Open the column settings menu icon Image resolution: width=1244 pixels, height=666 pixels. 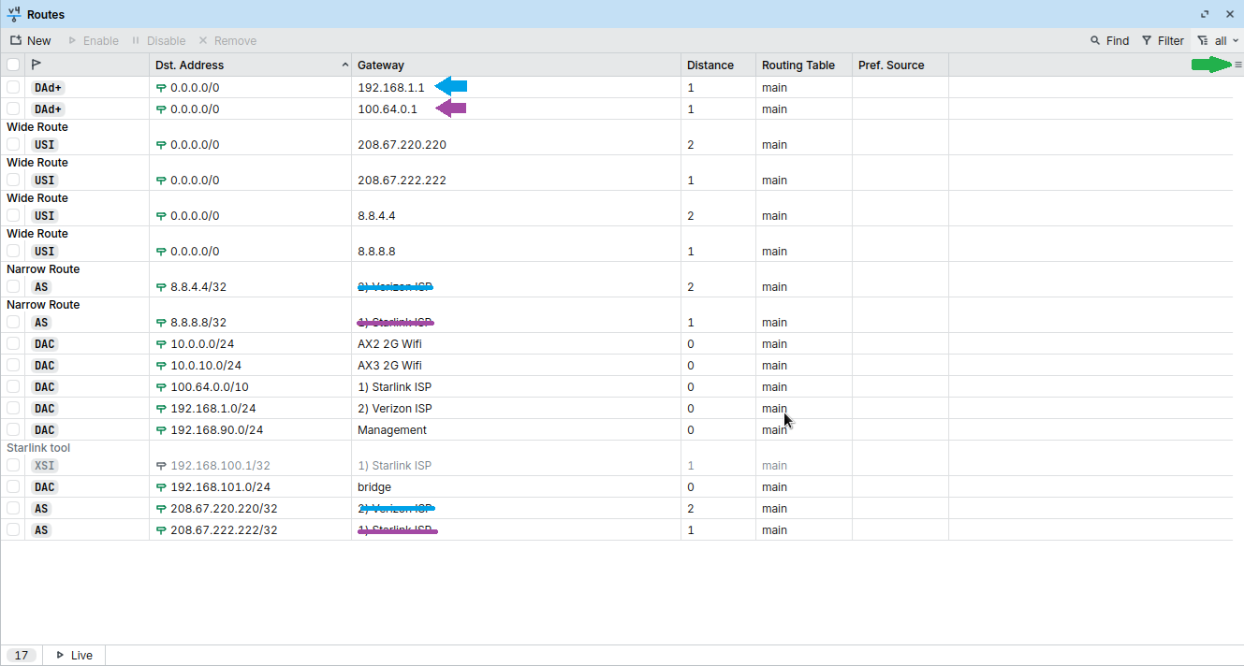point(1237,65)
